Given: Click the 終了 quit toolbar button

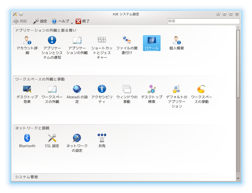Looking at the screenshot, I should pyautogui.click(x=82, y=21).
